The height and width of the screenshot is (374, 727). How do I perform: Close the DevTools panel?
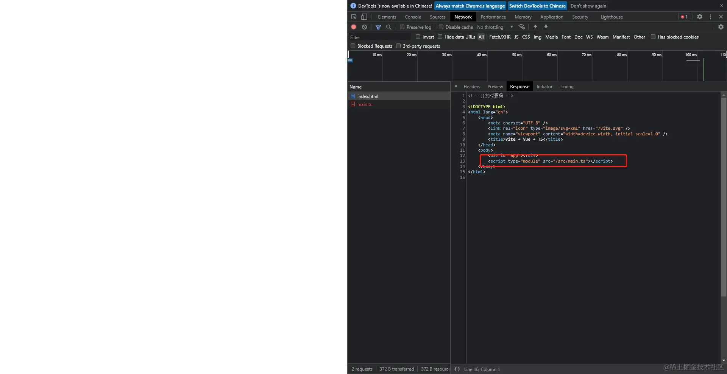(x=721, y=17)
